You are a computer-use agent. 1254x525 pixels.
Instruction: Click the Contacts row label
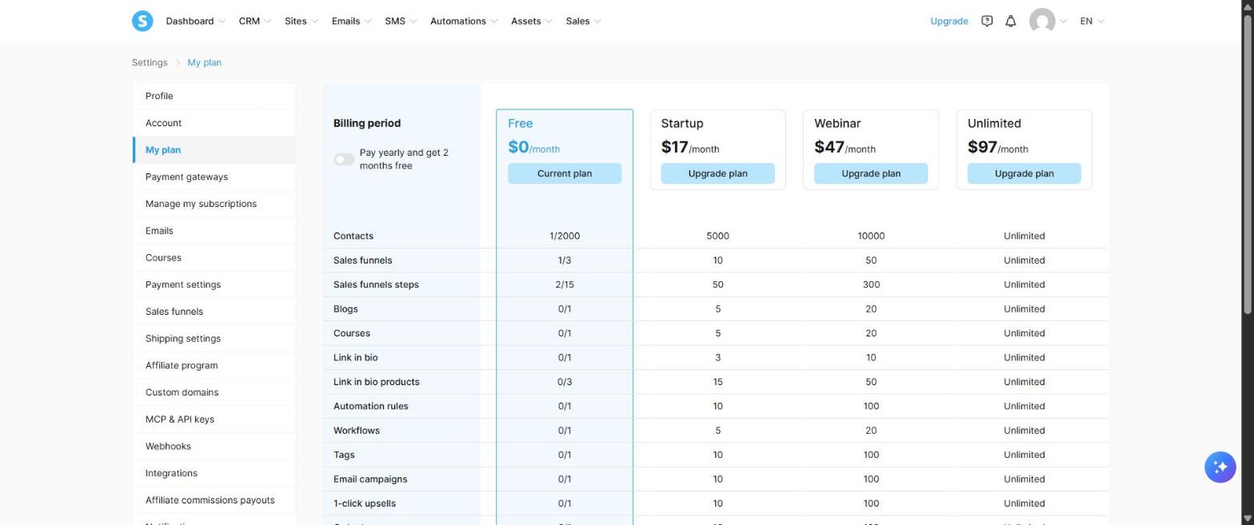coord(353,236)
